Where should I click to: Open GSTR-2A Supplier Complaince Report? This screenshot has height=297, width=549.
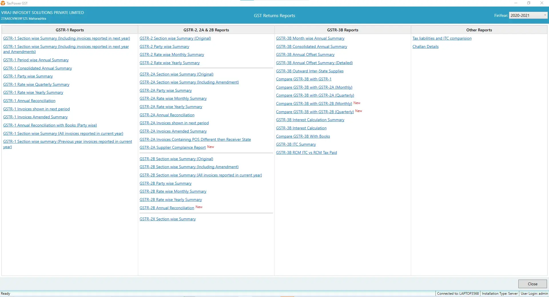(173, 148)
